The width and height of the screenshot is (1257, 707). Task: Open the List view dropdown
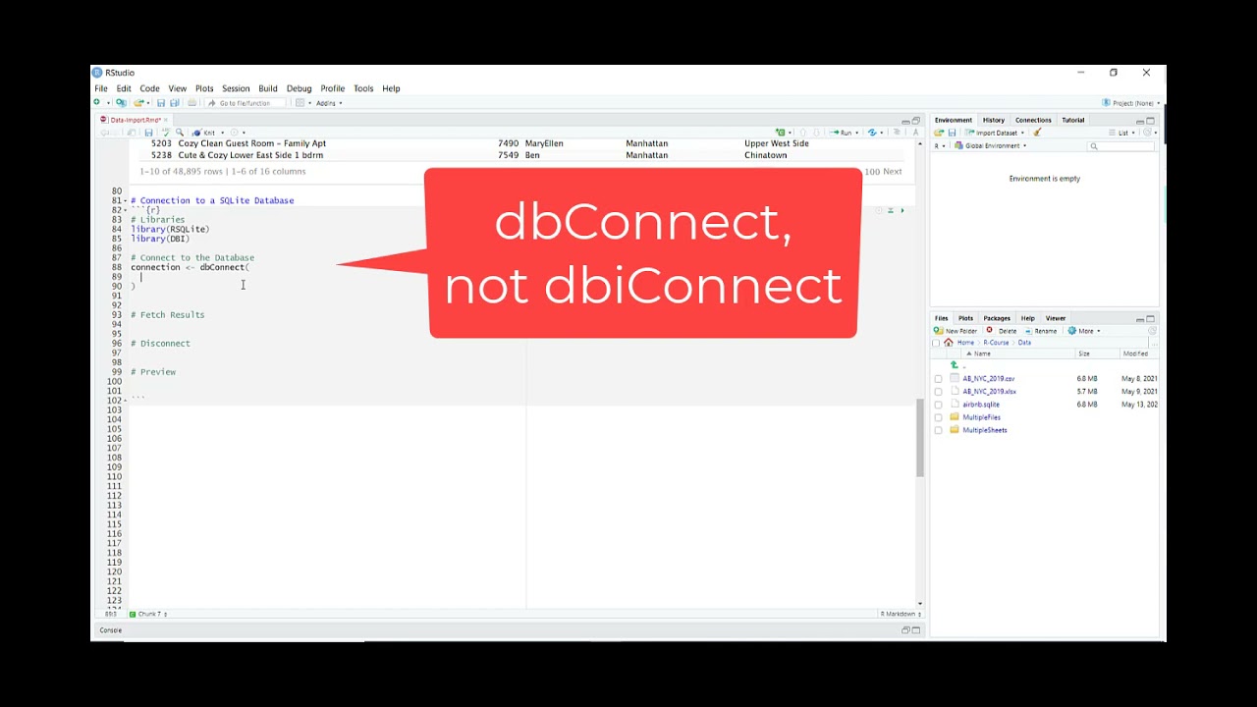1122,133
